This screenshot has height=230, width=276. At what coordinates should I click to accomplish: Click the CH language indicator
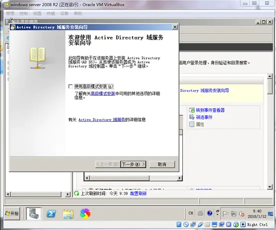click(x=191, y=213)
